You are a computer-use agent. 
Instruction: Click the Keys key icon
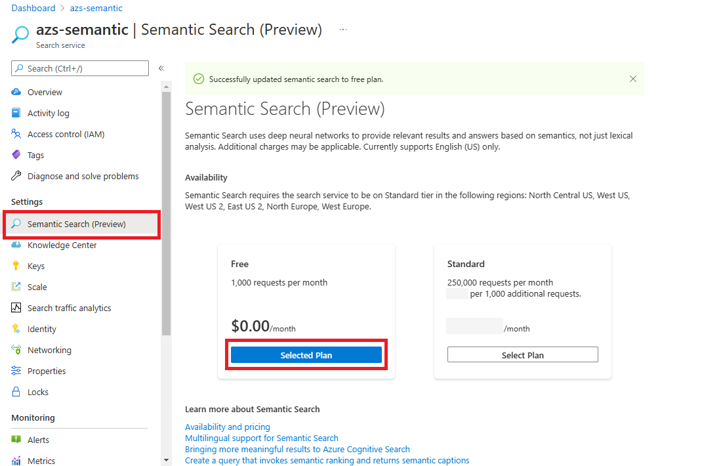pos(16,266)
